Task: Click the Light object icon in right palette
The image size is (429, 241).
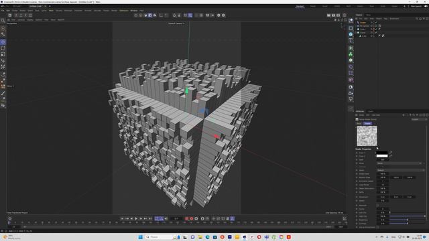Action: (x=351, y=100)
